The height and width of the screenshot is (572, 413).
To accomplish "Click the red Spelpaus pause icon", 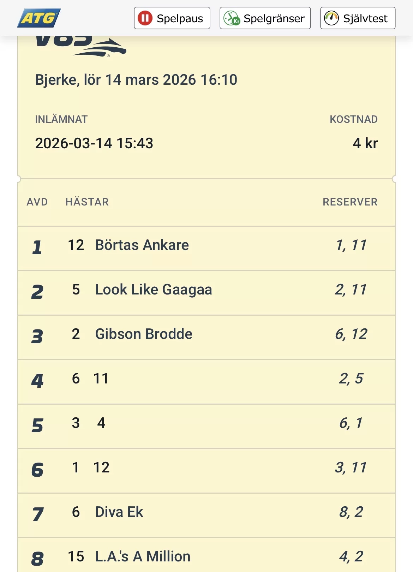I will (145, 18).
